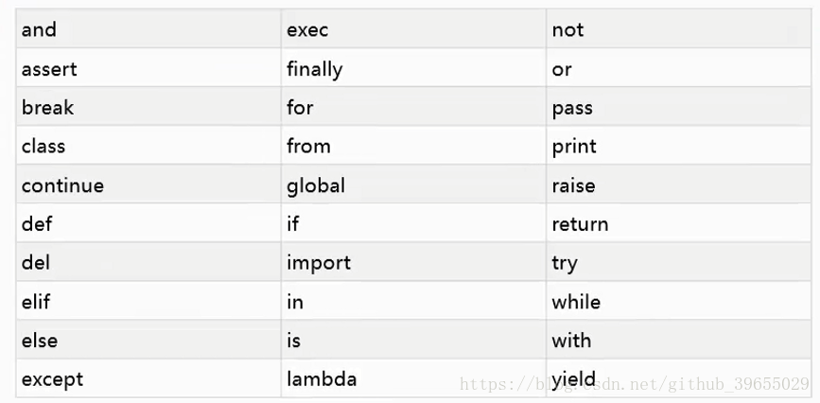Viewport: 820px width, 403px height.
Task: Click the word 'continue'
Action: (x=62, y=185)
